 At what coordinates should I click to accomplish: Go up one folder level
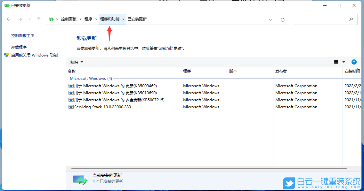39,19
